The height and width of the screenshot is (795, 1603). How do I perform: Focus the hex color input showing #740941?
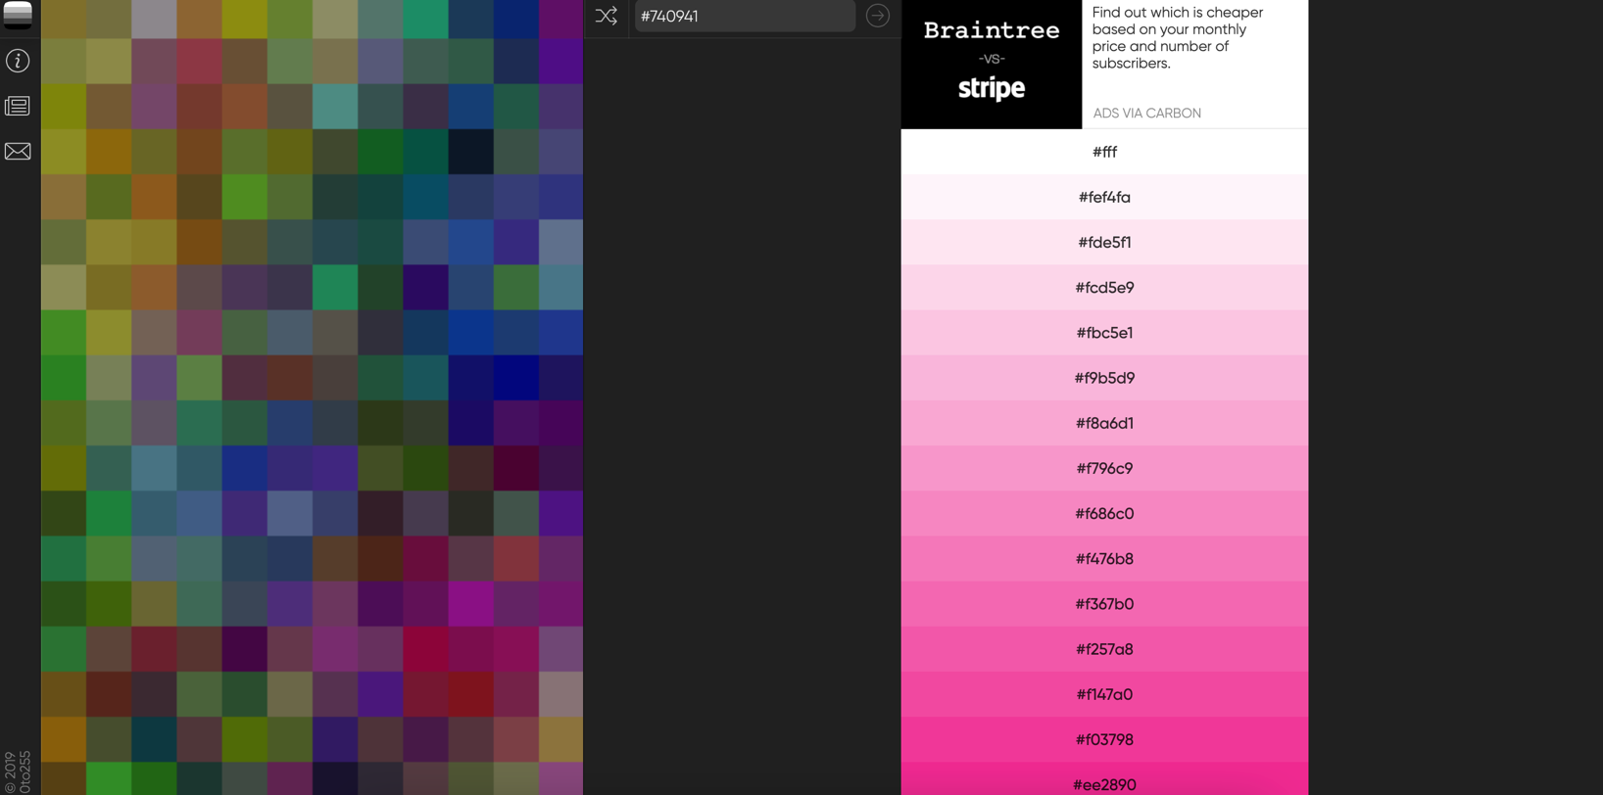pyautogui.click(x=745, y=16)
